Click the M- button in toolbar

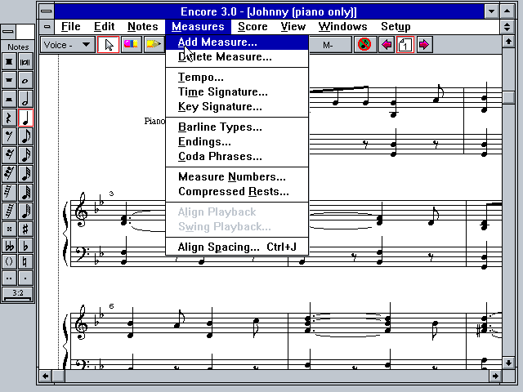tap(327, 45)
